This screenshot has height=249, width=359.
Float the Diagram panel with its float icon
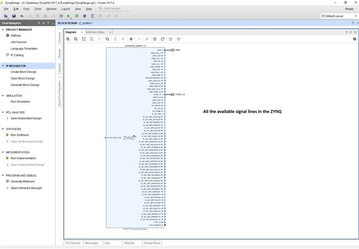coord(351,33)
